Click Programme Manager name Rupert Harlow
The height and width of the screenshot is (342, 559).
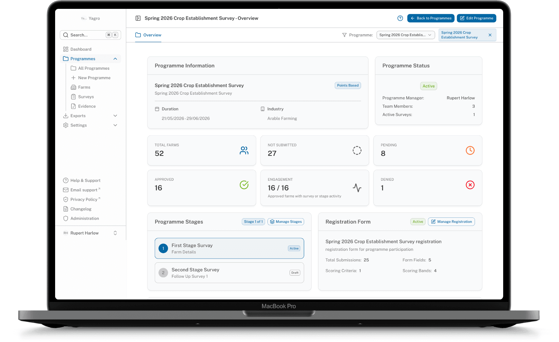461,98
